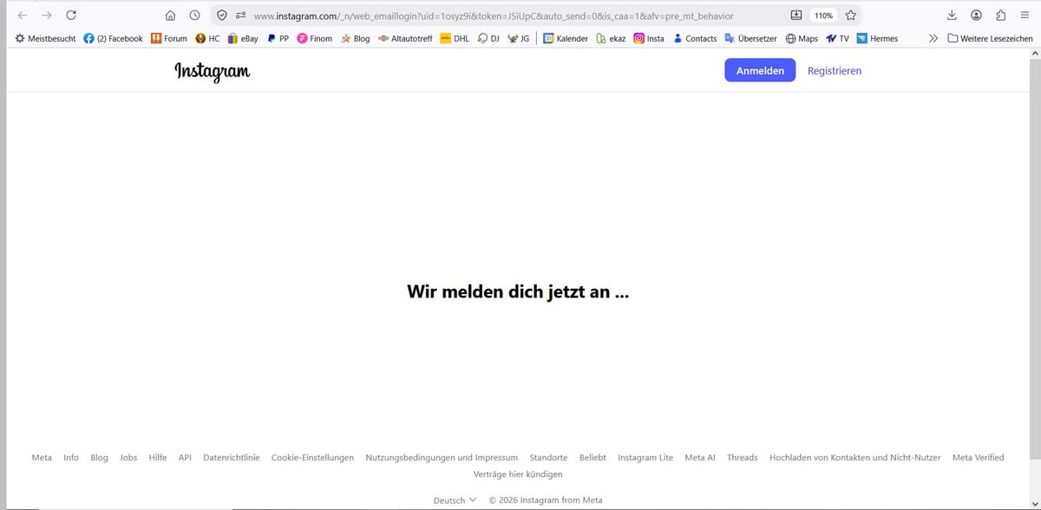Screen dimensions: 1041x510
Task: Open the Weitere Lesezeichen folder
Action: pyautogui.click(x=990, y=38)
